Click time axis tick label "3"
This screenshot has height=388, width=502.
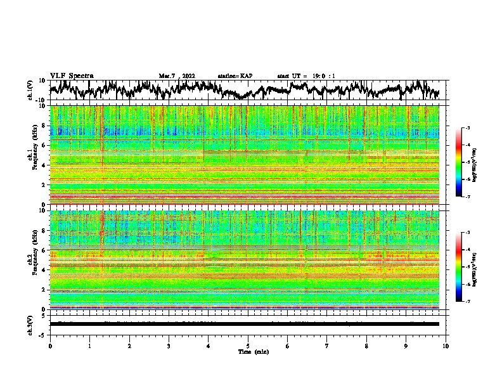169,346
